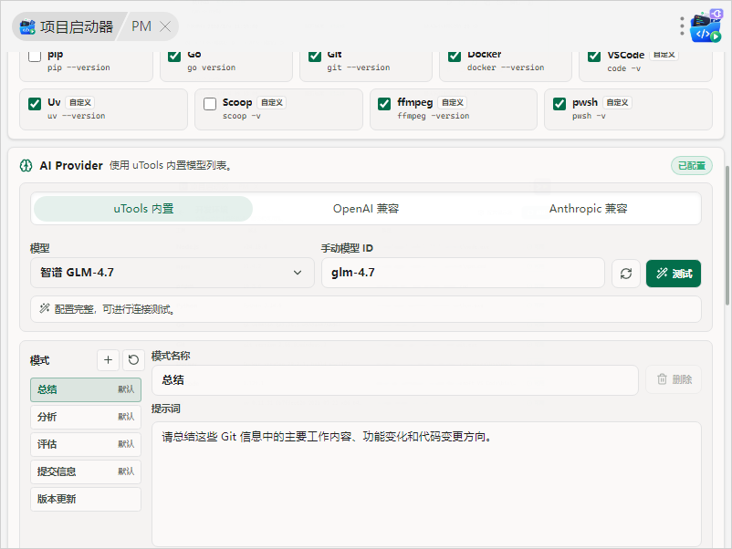
Task: Click the vertical scrollbar thumb
Action: click(727, 235)
